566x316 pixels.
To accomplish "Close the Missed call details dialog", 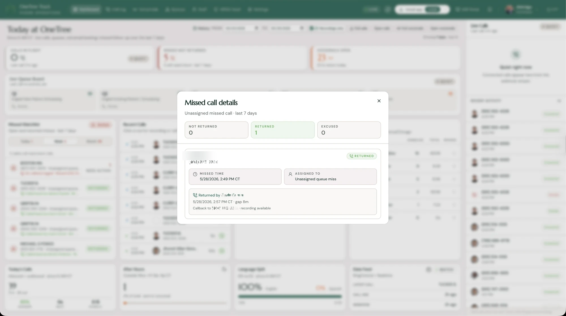I will tap(379, 101).
